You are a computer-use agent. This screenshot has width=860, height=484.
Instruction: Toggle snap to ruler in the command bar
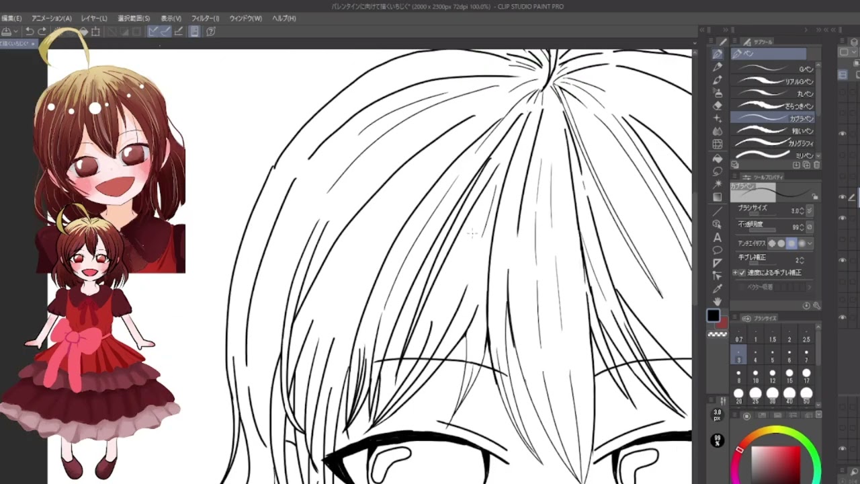pos(153,31)
